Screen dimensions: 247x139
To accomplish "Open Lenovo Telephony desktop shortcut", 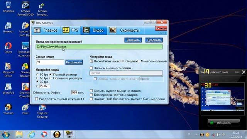I will pyautogui.click(x=42, y=9).
